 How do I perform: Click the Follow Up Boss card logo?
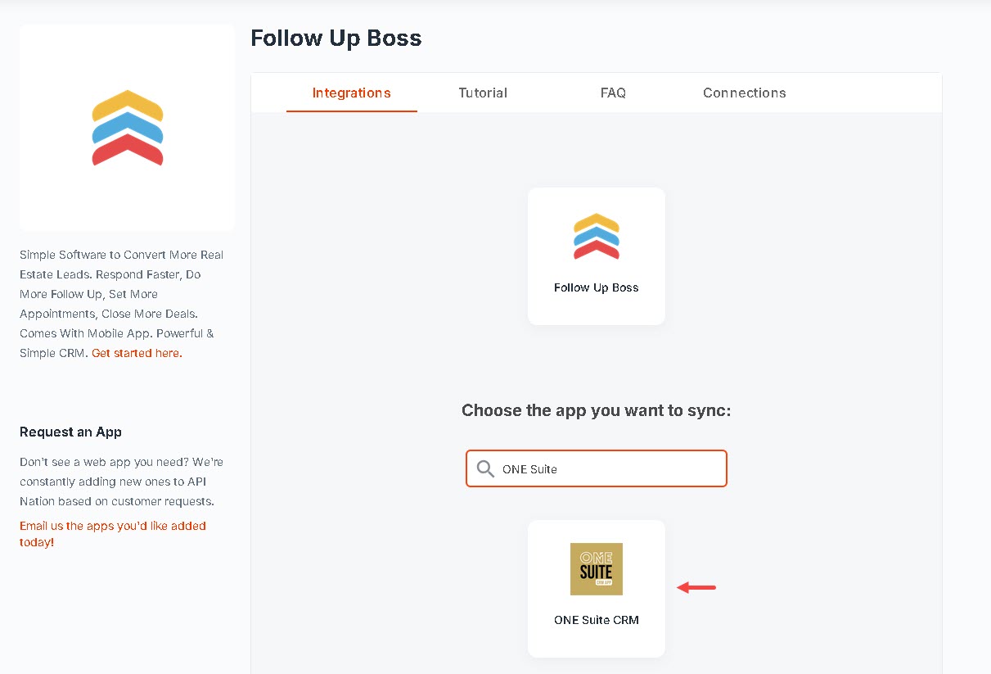coord(597,236)
